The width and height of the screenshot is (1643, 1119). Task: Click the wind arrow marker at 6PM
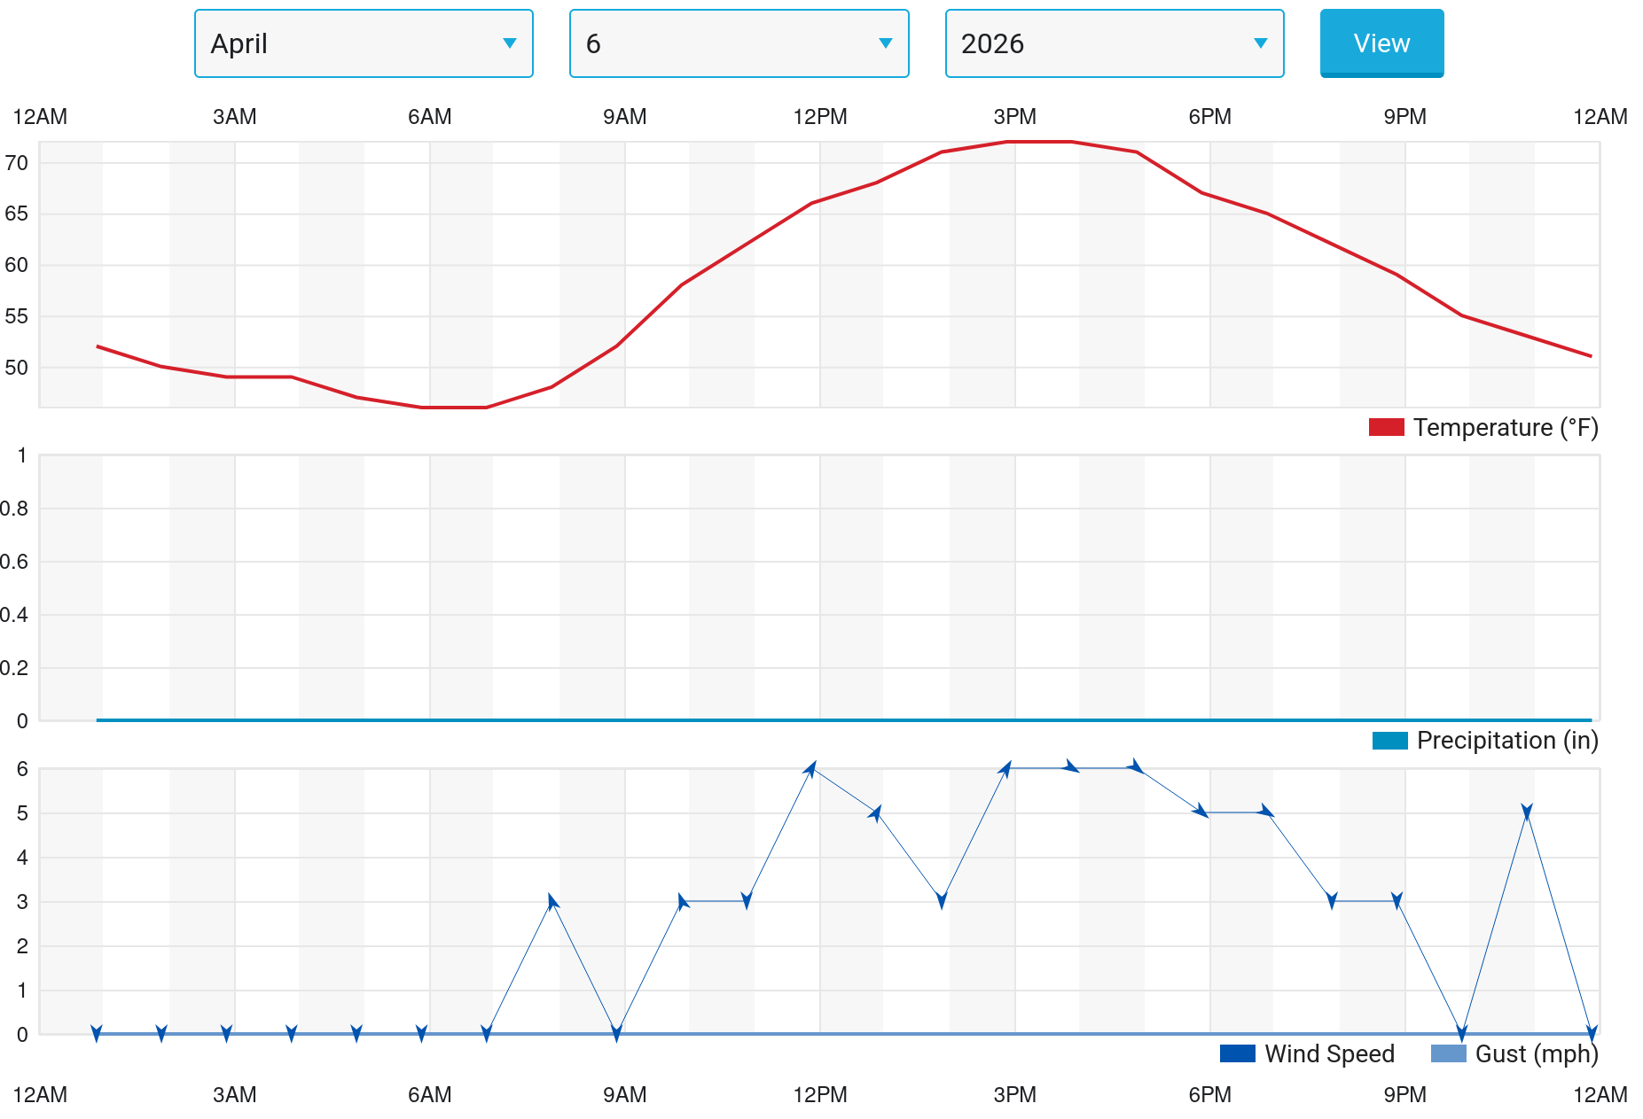click(x=1201, y=812)
